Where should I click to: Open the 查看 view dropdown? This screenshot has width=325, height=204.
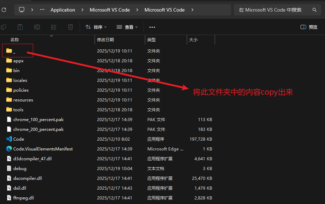point(127,27)
